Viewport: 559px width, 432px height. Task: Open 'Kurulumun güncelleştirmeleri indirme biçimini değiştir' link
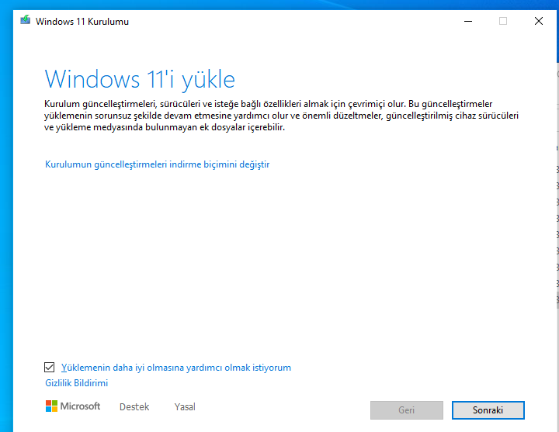pos(157,164)
